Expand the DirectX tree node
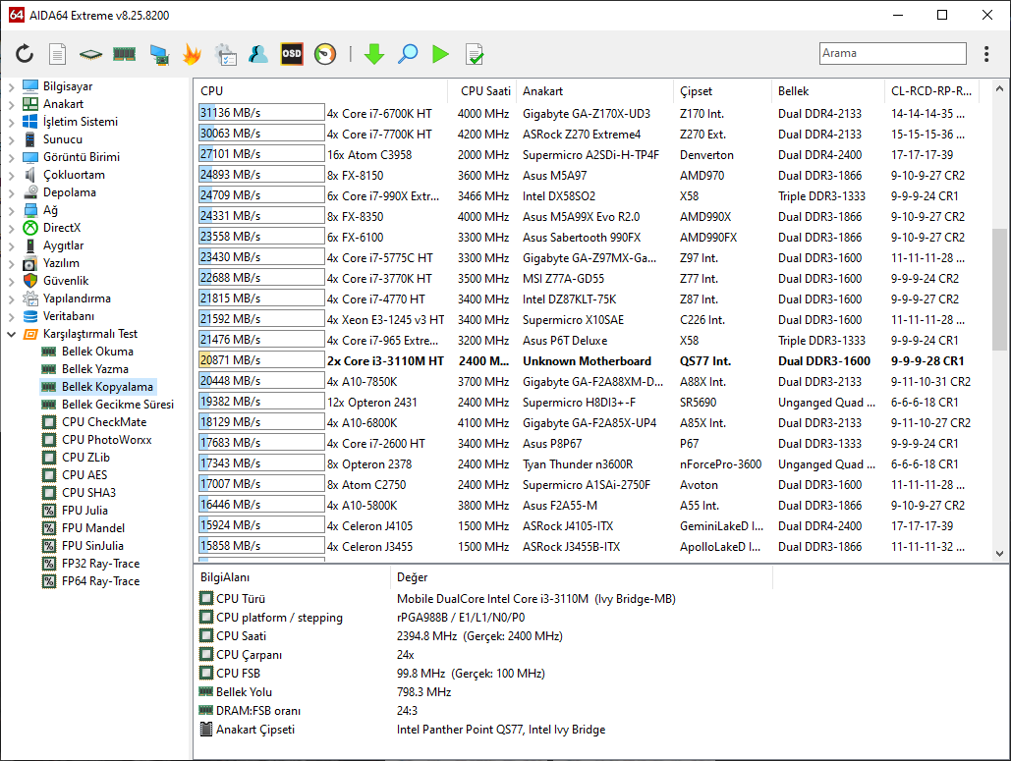The width and height of the screenshot is (1011, 761). [x=11, y=228]
